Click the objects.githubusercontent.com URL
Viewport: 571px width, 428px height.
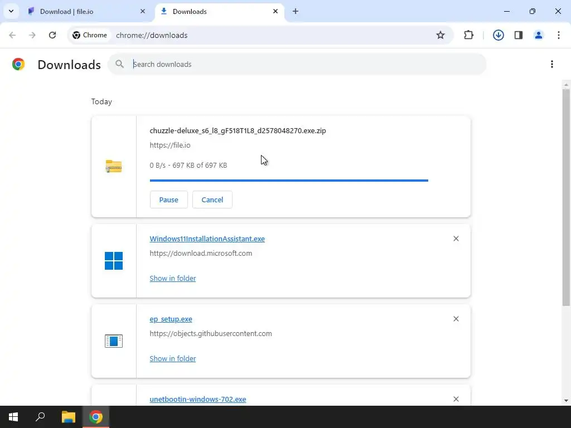coord(210,333)
